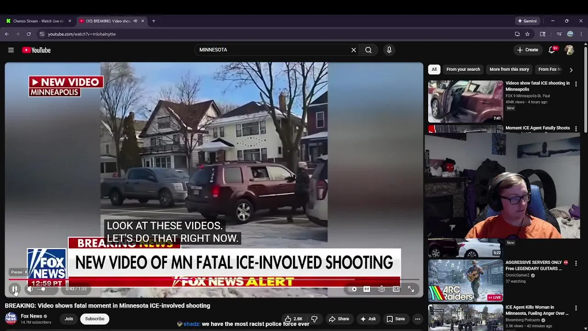588x331 pixels.
Task: Open the Fox News channel avatar
Action: coord(11,319)
